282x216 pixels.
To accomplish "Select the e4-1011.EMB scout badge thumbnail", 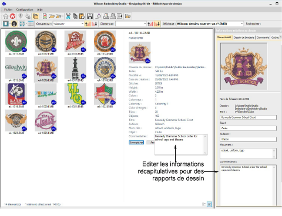I will click(16, 43).
